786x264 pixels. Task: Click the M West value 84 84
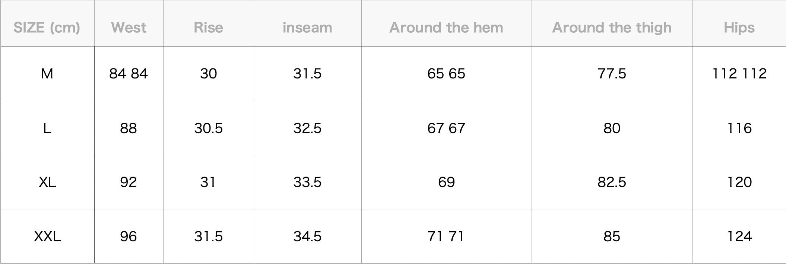(x=129, y=74)
